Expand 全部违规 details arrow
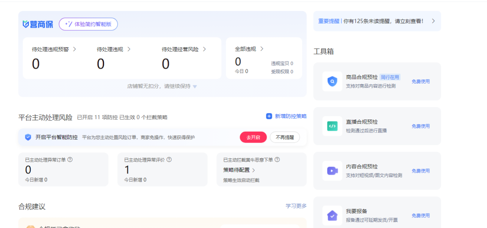Screen dimensions: 487x228 click(262, 49)
